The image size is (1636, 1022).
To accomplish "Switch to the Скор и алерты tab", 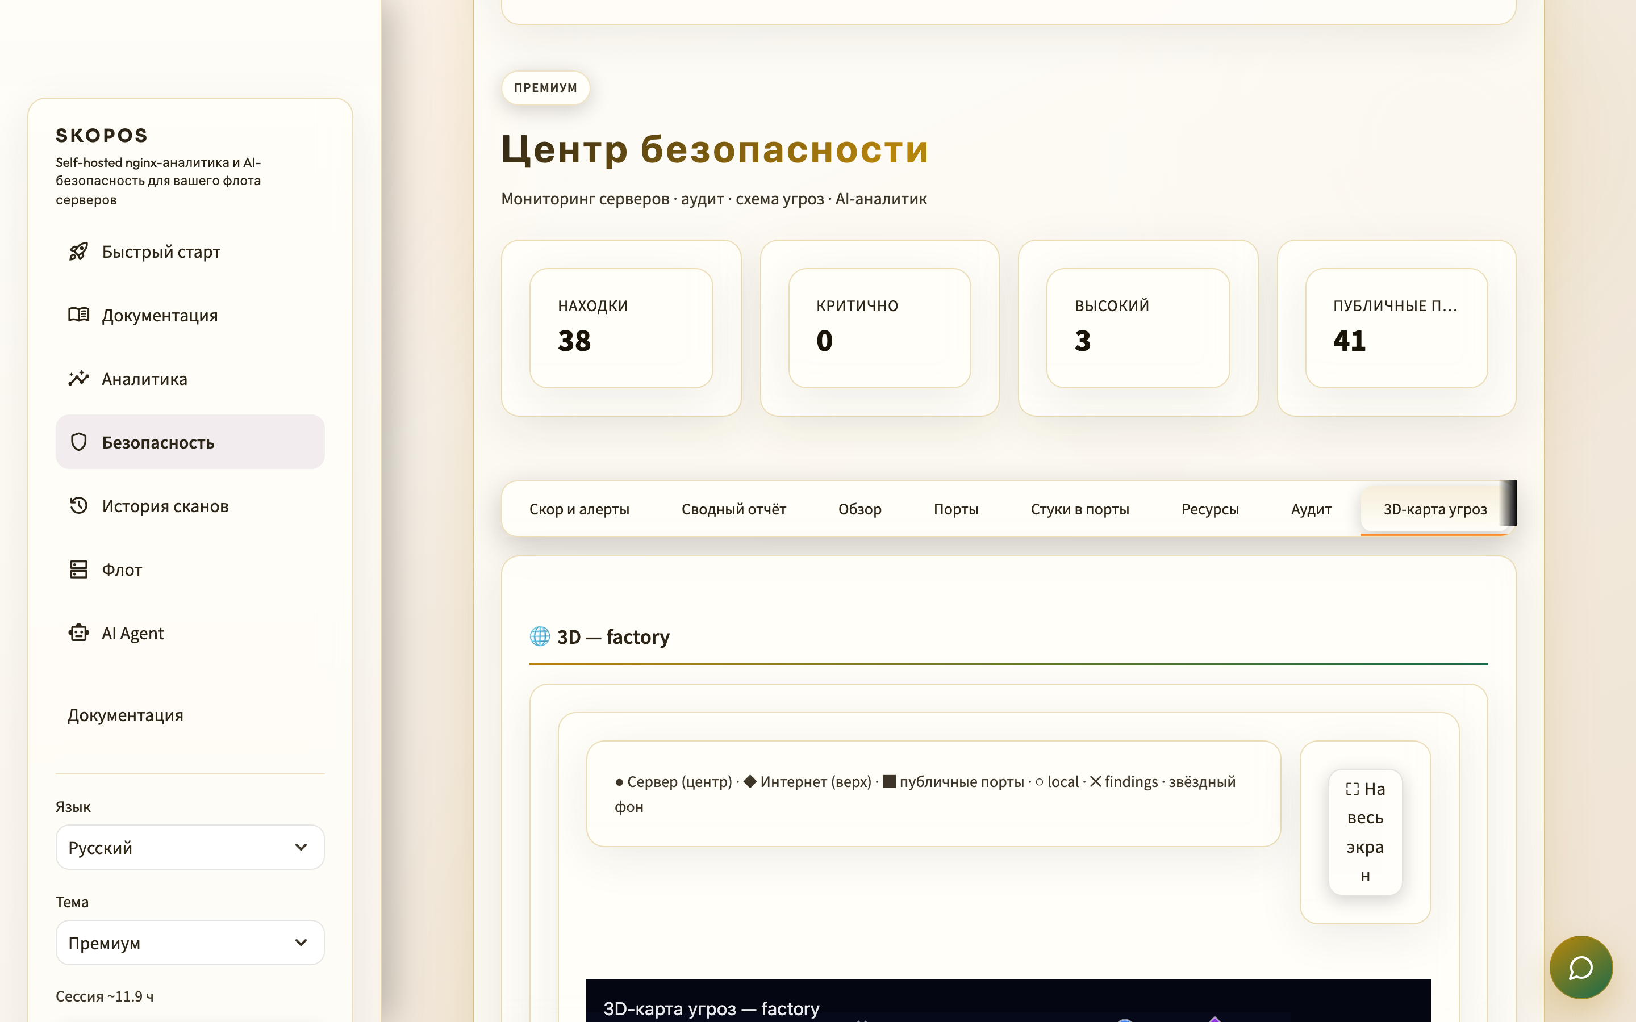I will (579, 509).
